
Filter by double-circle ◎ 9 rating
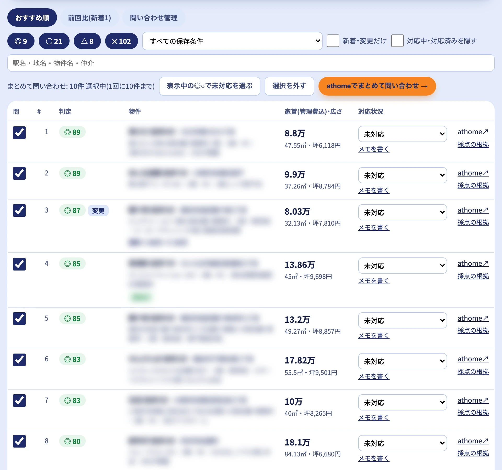tap(21, 41)
